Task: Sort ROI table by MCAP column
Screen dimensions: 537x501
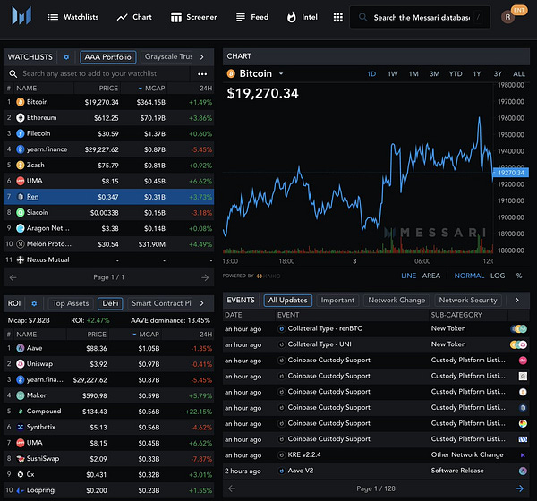Action: (x=146, y=335)
